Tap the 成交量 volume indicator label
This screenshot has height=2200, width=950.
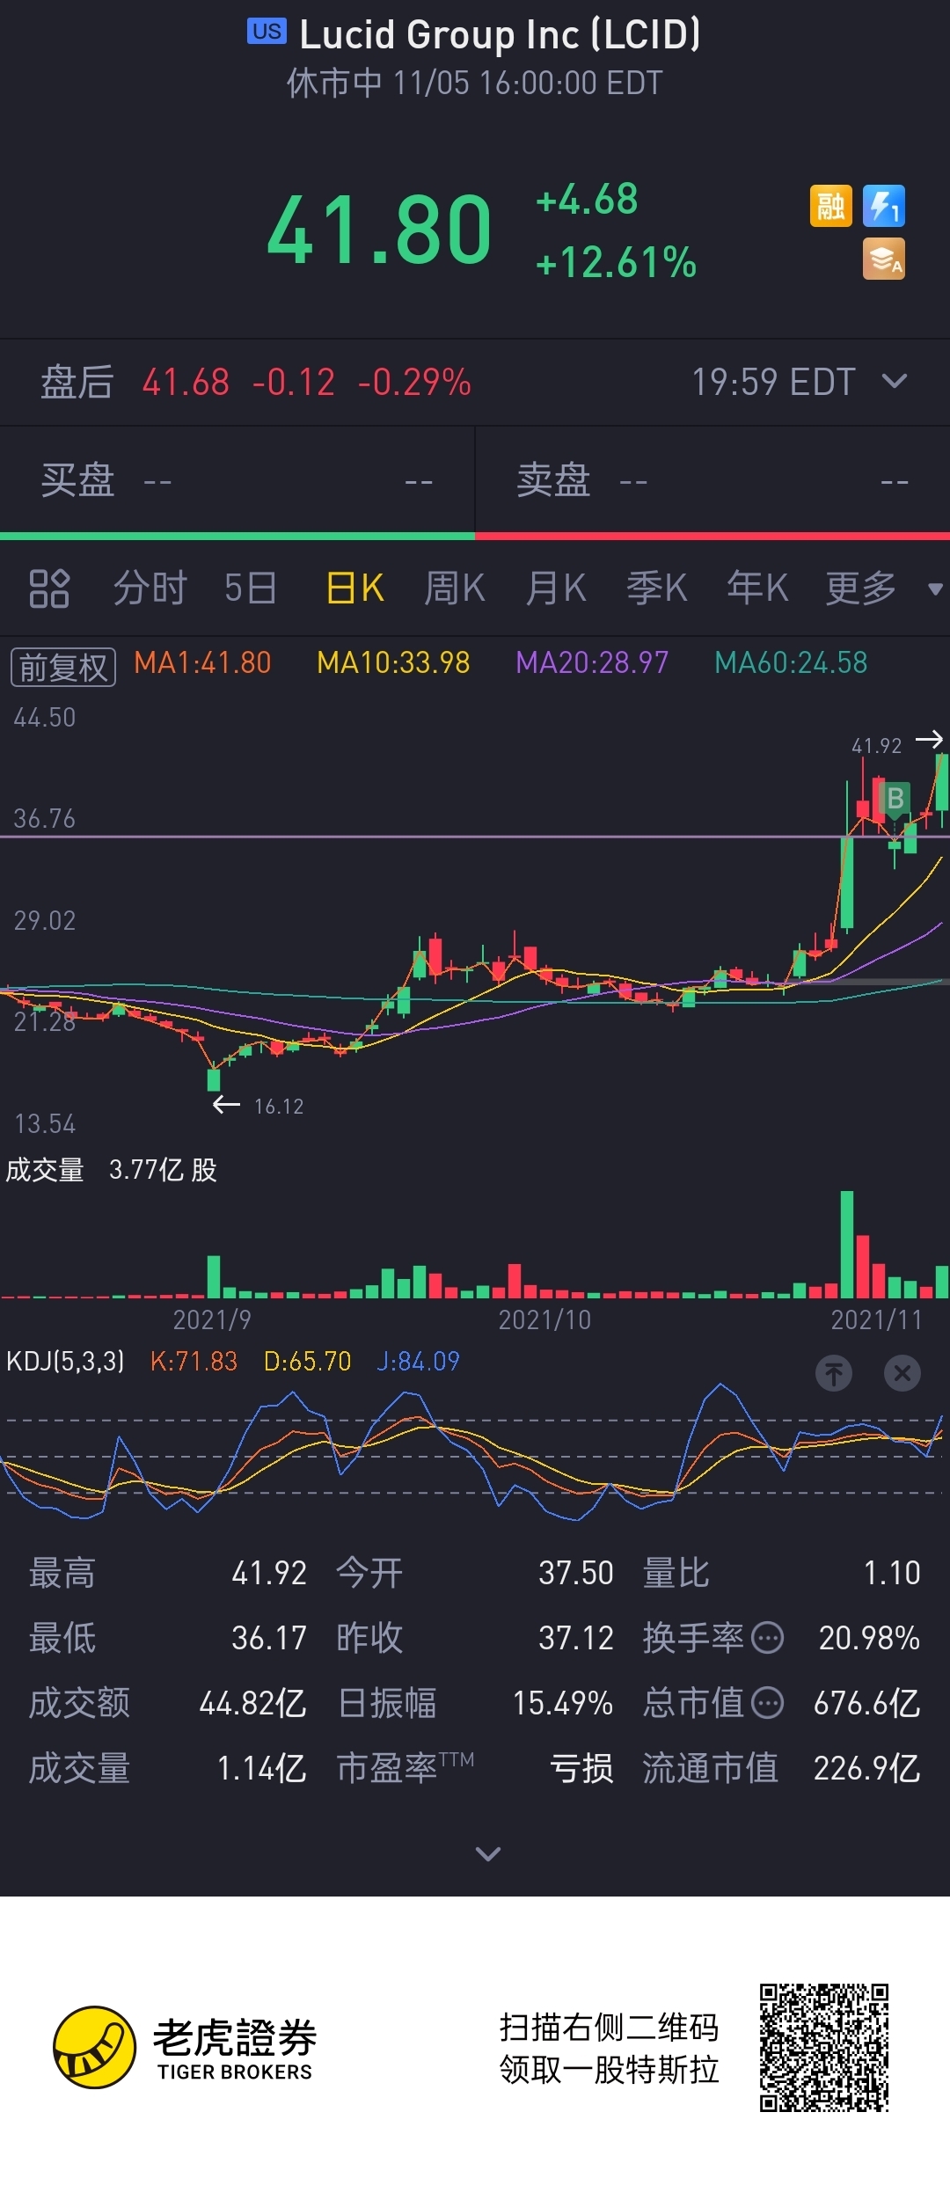(45, 1170)
